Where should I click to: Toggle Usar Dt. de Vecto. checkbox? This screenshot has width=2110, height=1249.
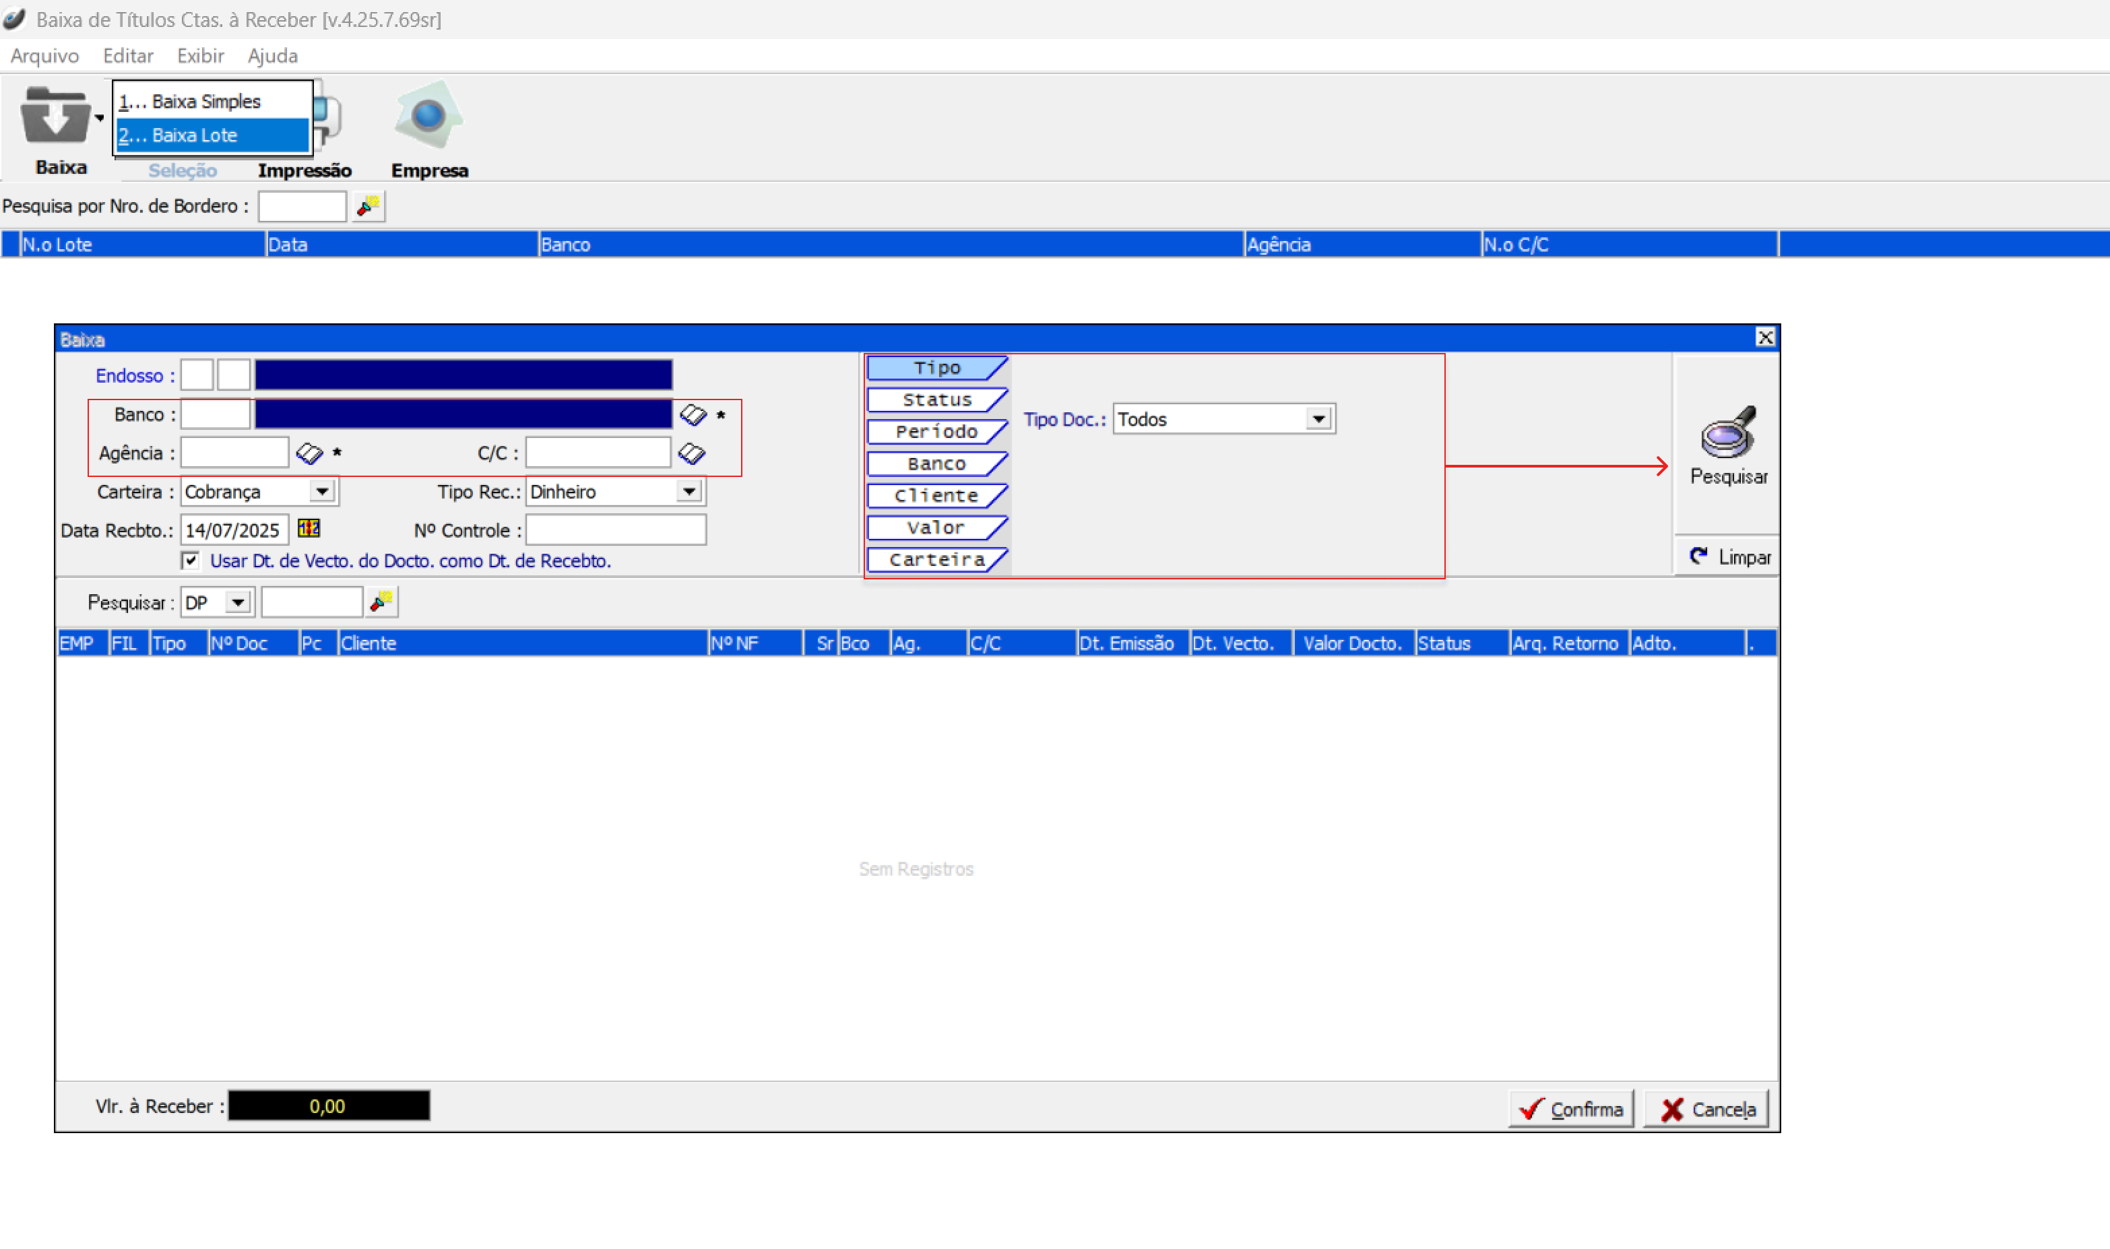coord(191,561)
